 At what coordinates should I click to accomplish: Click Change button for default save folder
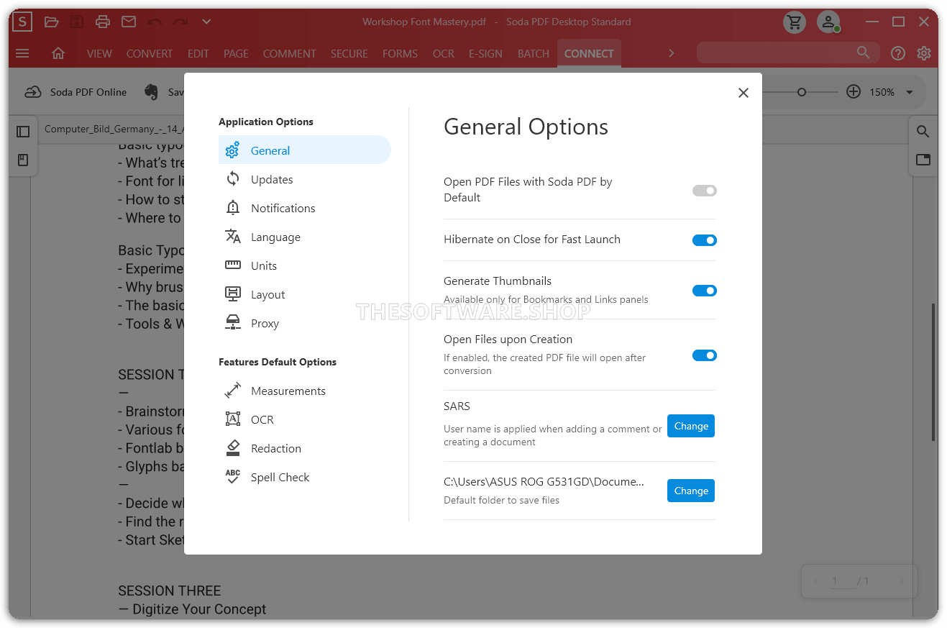tap(690, 491)
